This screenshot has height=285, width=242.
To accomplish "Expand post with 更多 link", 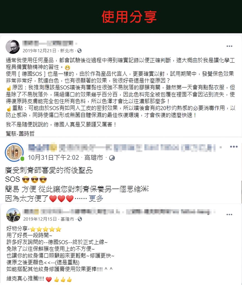I will click(x=96, y=198).
